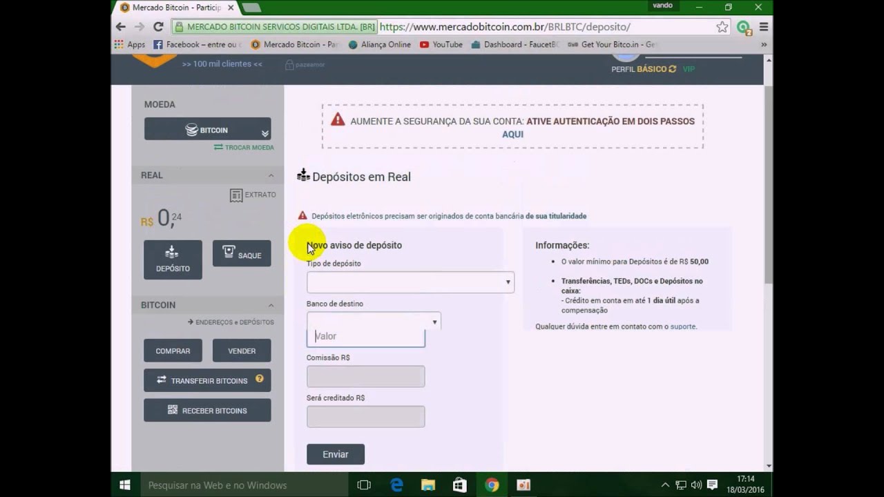This screenshot has height=497, width=884.
Task: Click the padlock icon by the username
Action: coord(289,64)
